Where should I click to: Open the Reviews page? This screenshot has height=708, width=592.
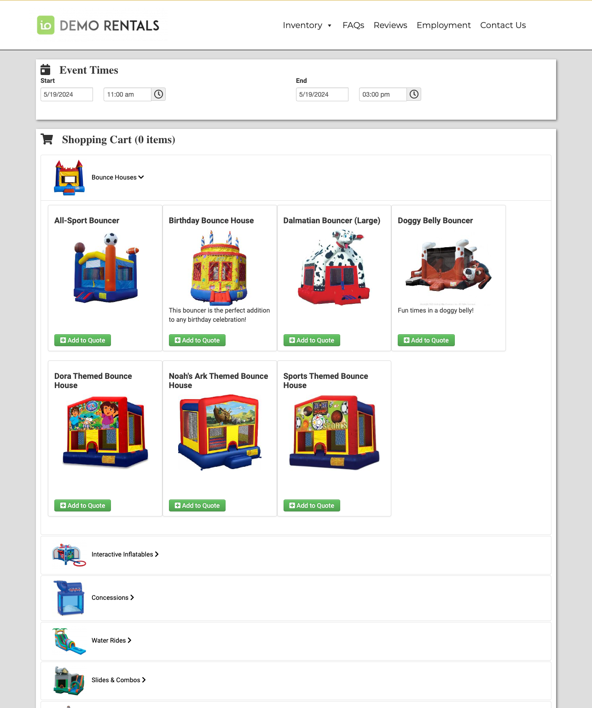390,25
